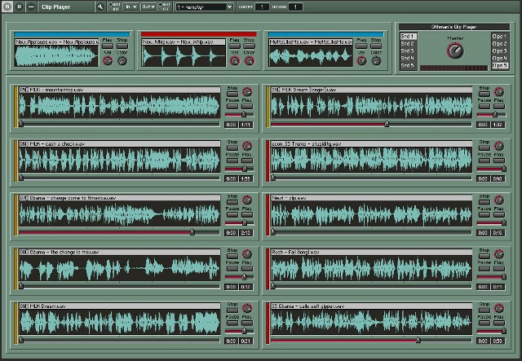Collapse instrument with the dash button
The height and width of the screenshot is (361, 522).
(31, 7)
